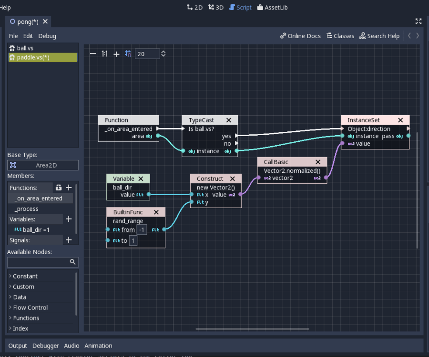Select the ball.vs script icon
This screenshot has height=357, width=429.
(12, 48)
